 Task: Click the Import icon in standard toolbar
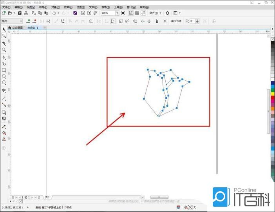[83, 13]
